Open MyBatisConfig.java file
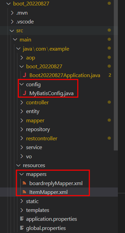Viewport: 125px width, 233px height. pos(51,93)
